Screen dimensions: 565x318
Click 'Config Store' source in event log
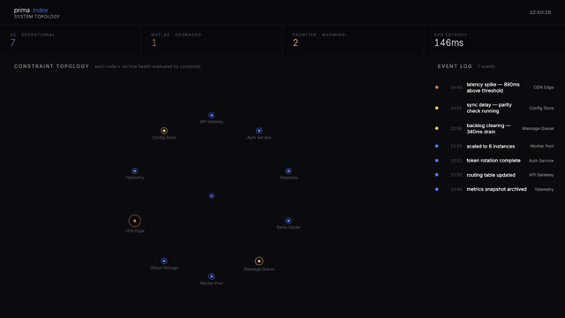tap(541, 108)
